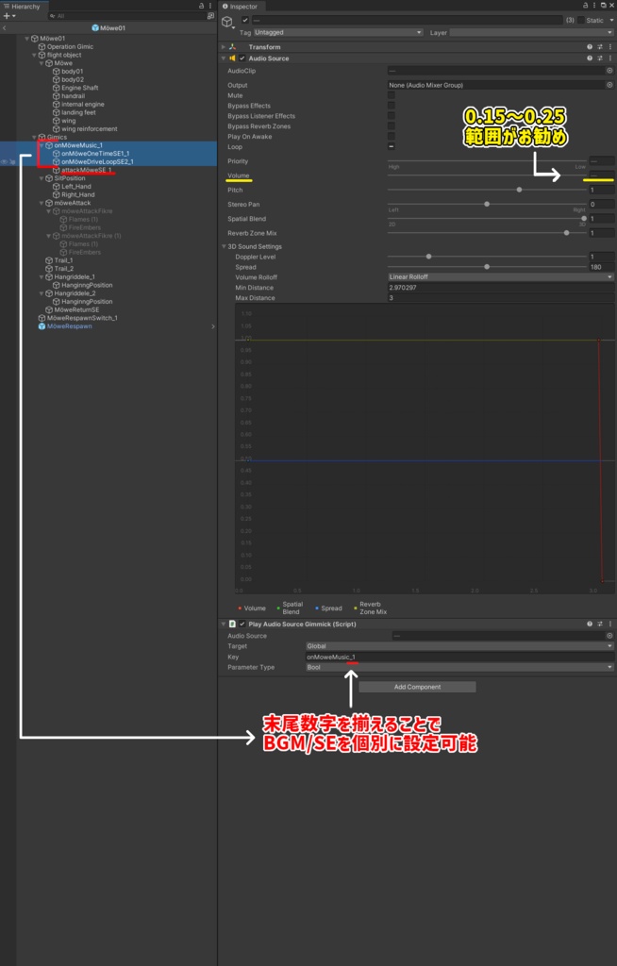Select onMöweOneTimeSE1_1 in the Hierarchy
This screenshot has height=966, width=617.
[x=95, y=154]
